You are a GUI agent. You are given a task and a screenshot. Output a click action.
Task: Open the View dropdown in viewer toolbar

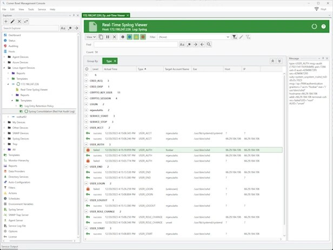91,37
